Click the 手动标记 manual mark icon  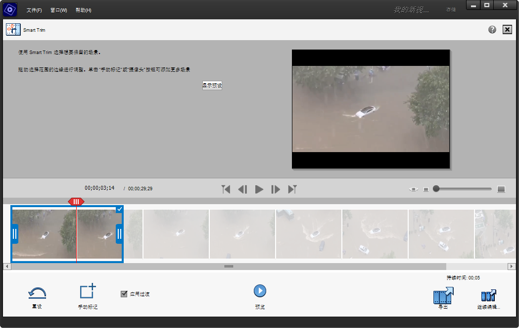click(x=88, y=292)
